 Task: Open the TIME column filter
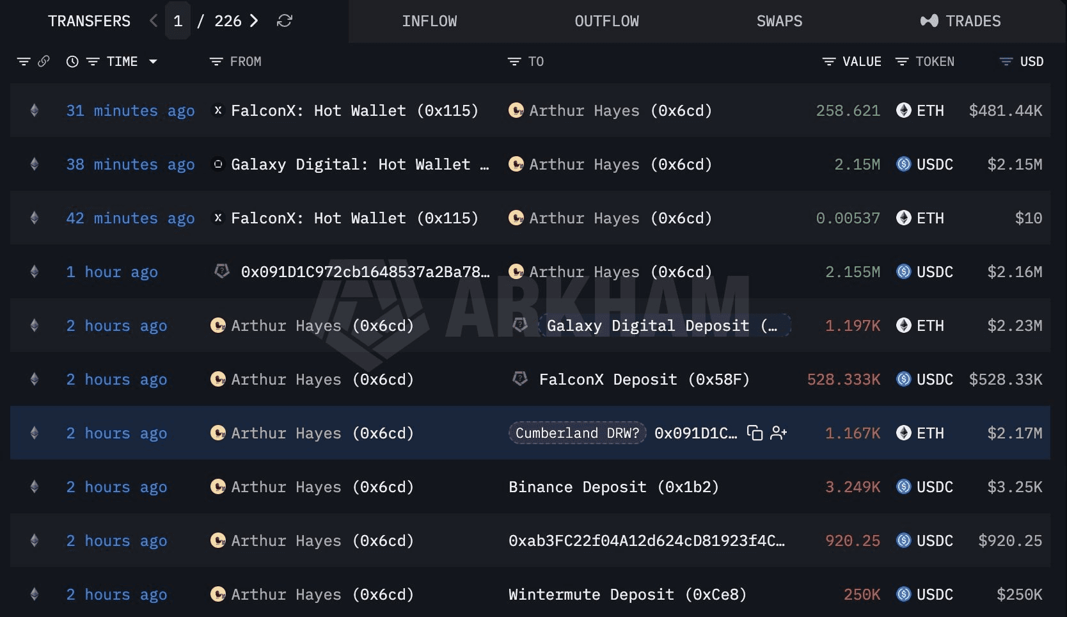click(93, 61)
